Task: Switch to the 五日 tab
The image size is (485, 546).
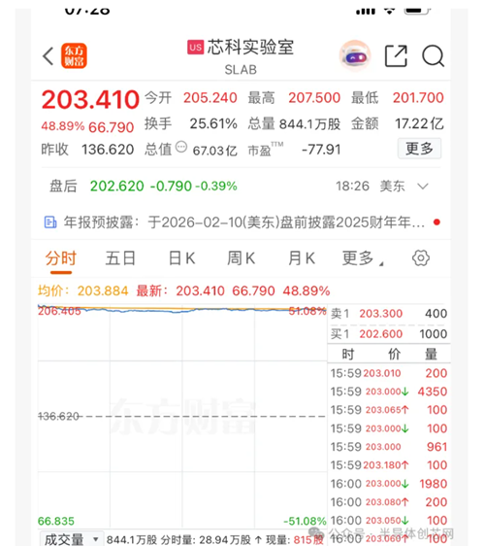Action: pos(120,258)
